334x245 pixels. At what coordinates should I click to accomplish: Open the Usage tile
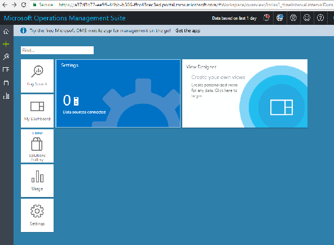tap(37, 181)
